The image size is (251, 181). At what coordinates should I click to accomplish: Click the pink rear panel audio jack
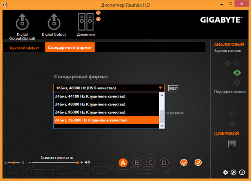(237, 82)
